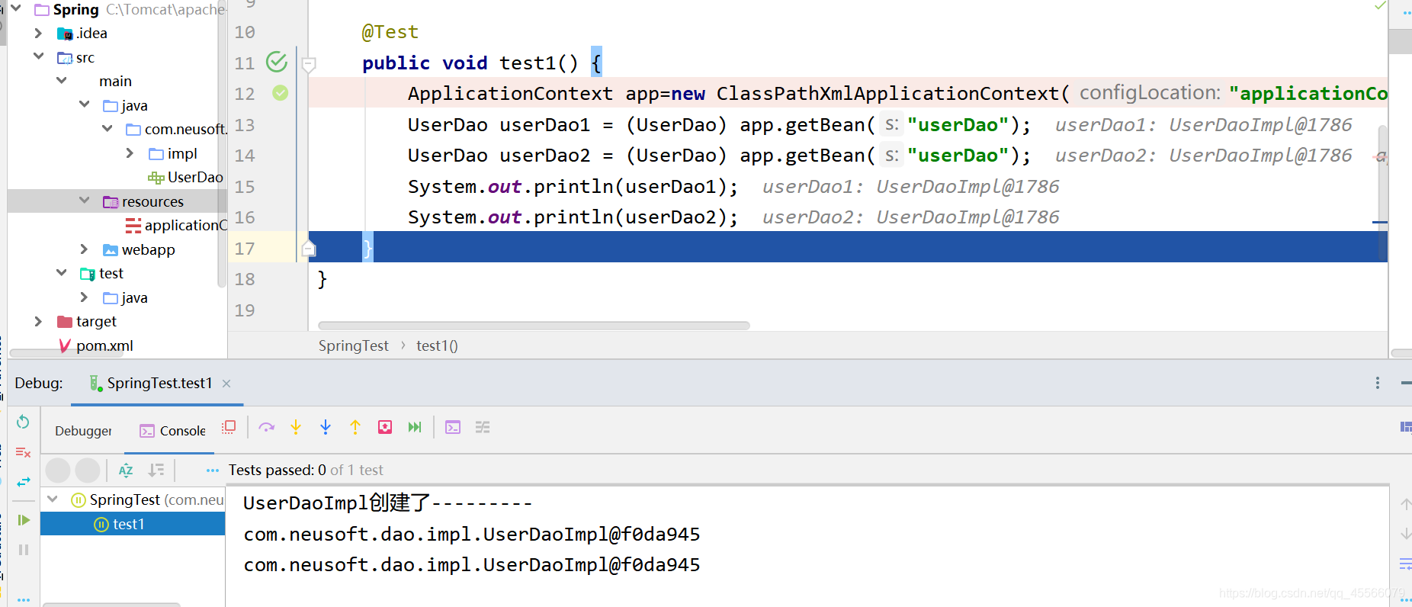Click the red Drop Frame icon

(385, 427)
